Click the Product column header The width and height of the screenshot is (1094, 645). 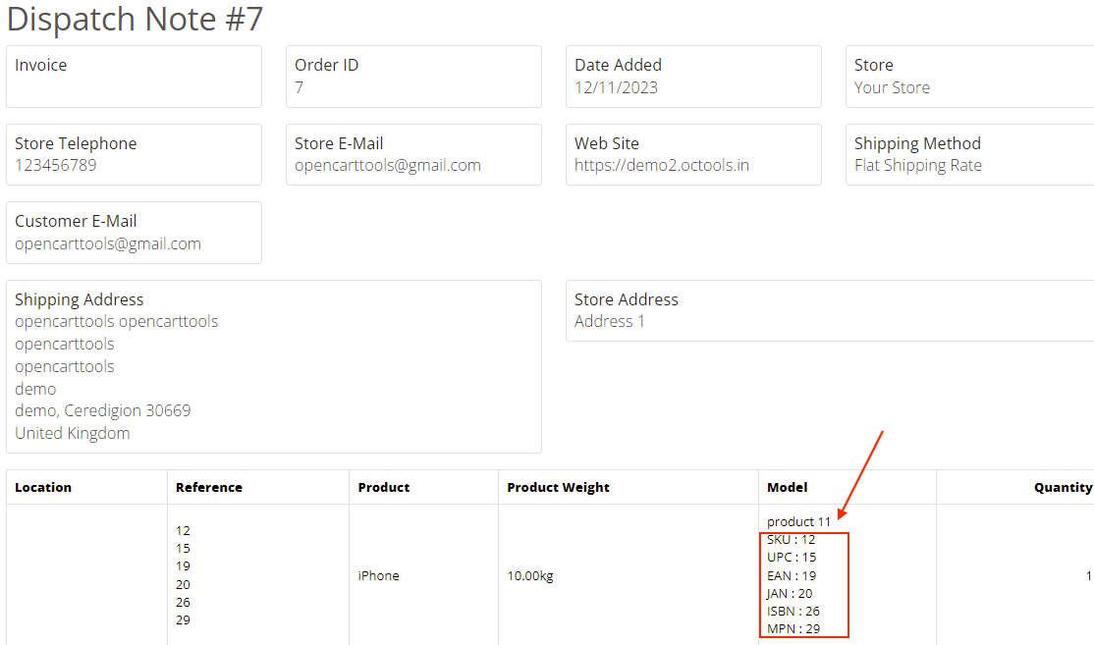pyautogui.click(x=384, y=487)
